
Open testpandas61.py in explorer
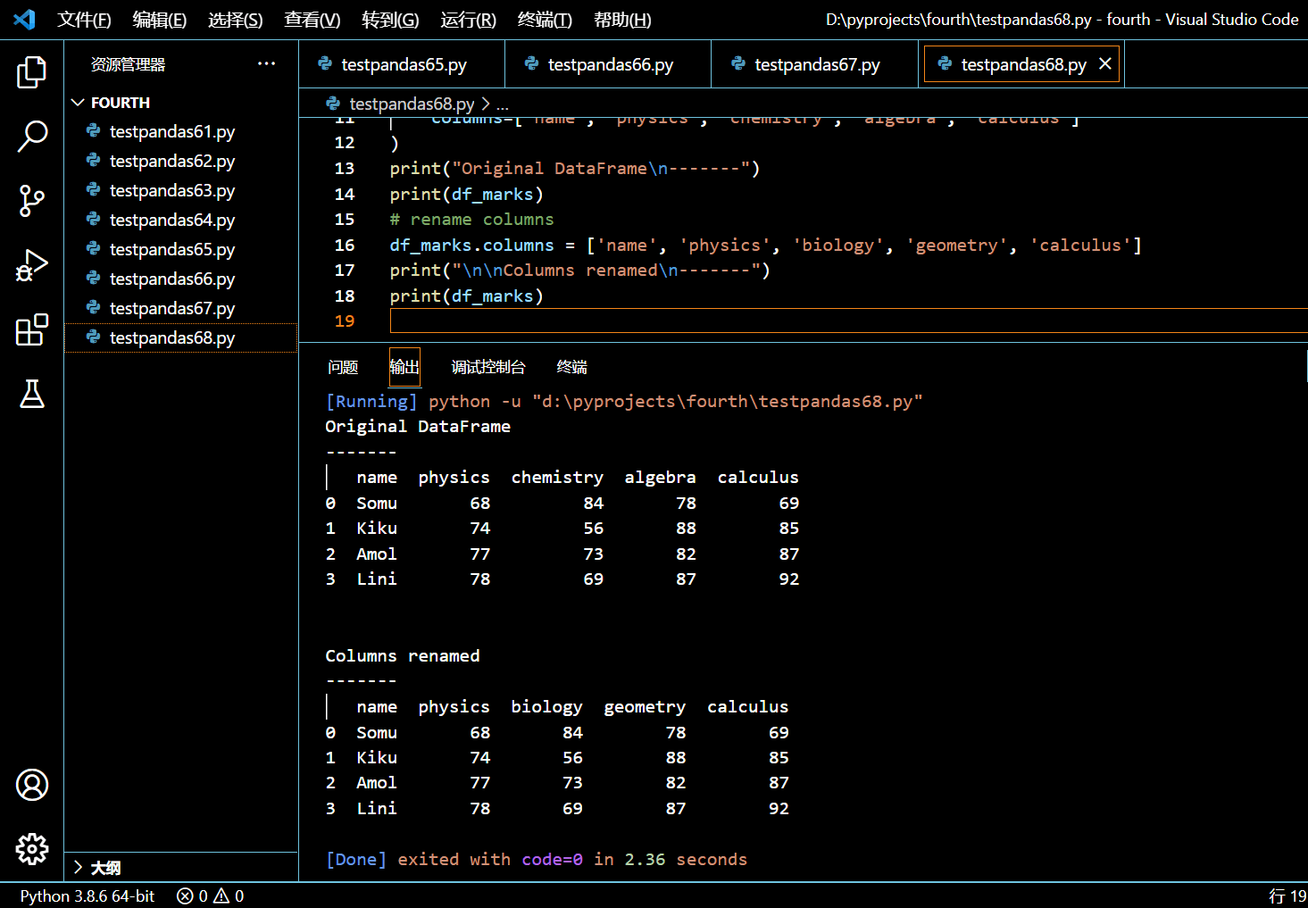(x=181, y=131)
